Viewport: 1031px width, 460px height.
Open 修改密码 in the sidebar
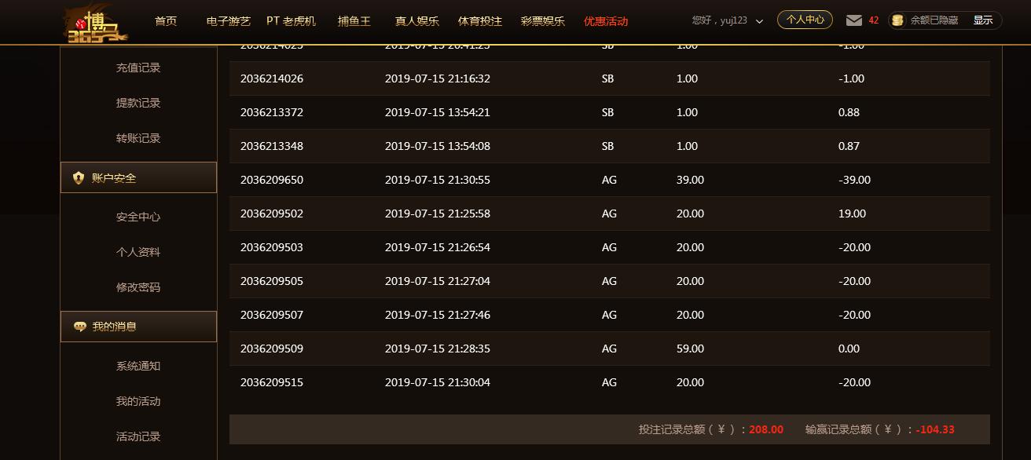point(138,287)
